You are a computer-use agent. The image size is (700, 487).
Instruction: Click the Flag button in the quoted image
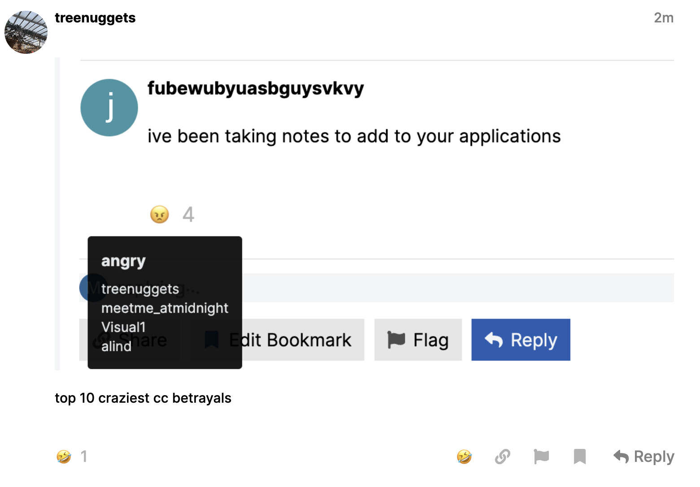(418, 340)
